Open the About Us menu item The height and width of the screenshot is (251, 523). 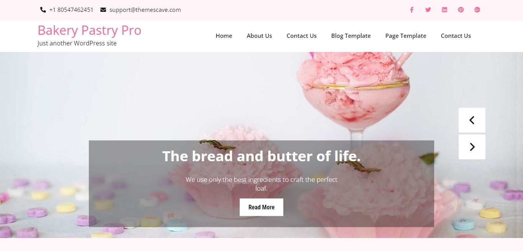coord(259,36)
